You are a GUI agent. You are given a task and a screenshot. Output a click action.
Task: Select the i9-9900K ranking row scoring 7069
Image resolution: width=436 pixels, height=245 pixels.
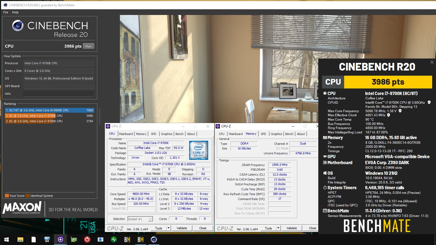[x=50, y=110]
